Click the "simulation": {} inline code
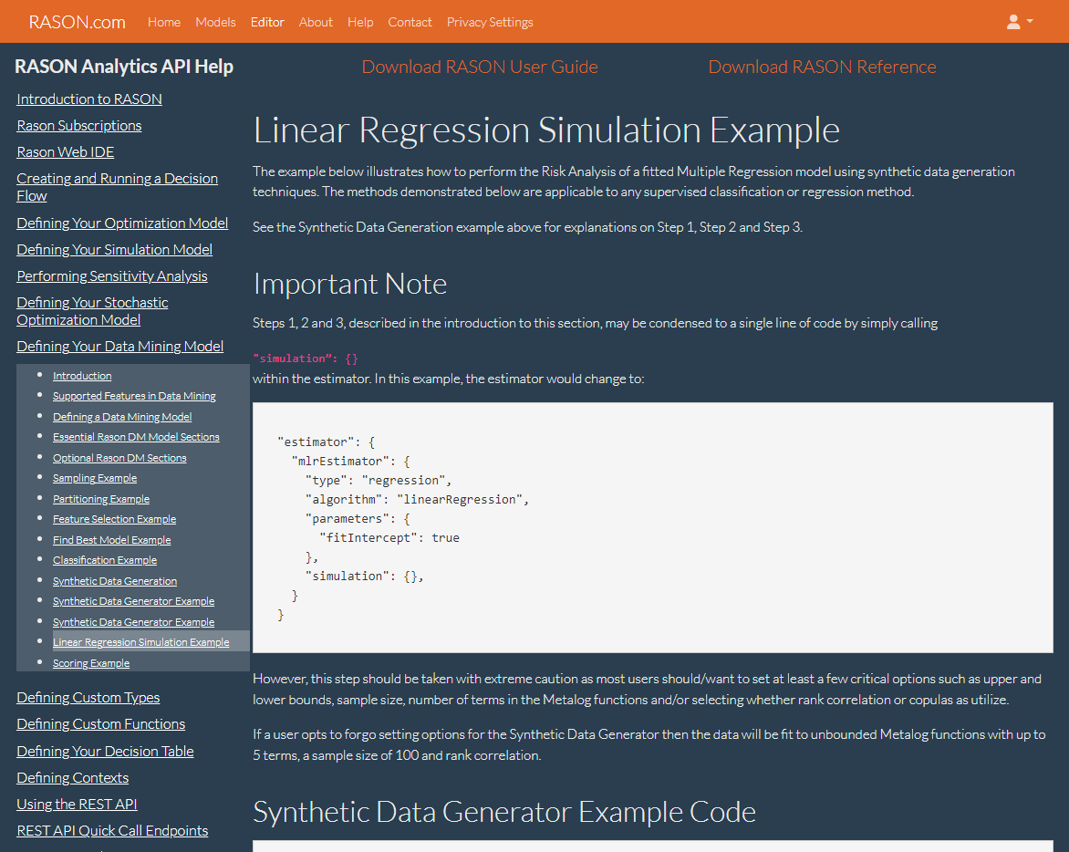The image size is (1069, 852). click(x=306, y=358)
